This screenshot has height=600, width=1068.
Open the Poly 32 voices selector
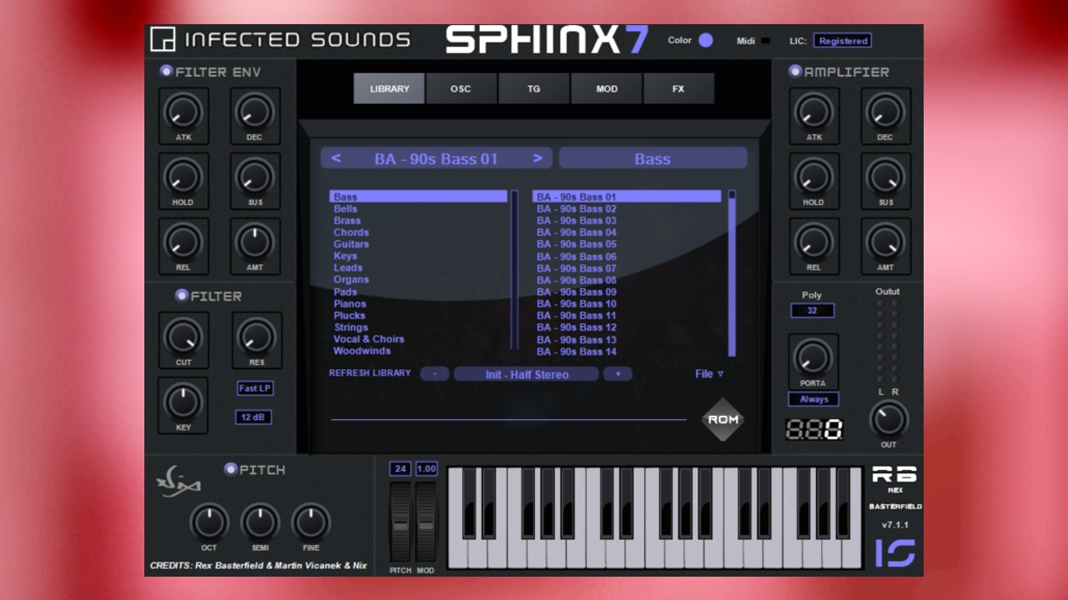(812, 311)
